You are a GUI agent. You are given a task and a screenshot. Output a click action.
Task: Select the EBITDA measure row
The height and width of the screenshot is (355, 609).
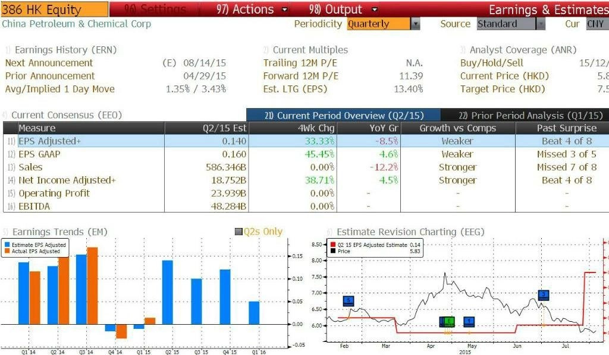click(x=306, y=206)
